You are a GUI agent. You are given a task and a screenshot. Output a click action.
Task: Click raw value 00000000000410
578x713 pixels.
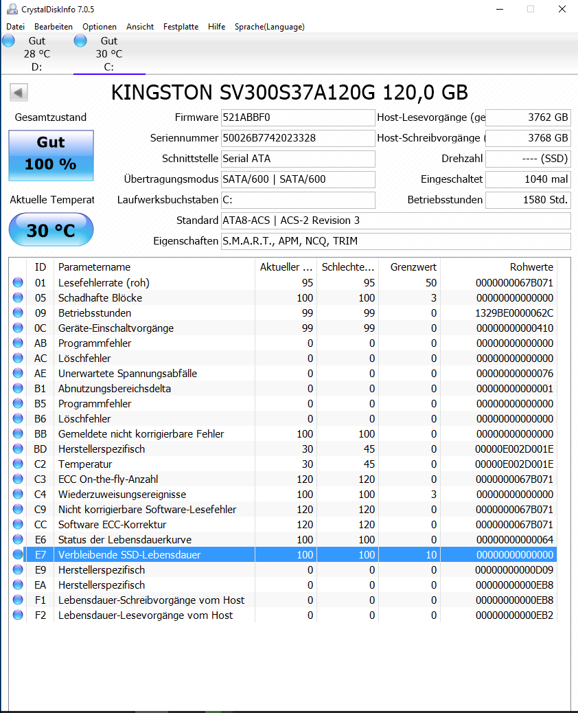click(515, 328)
